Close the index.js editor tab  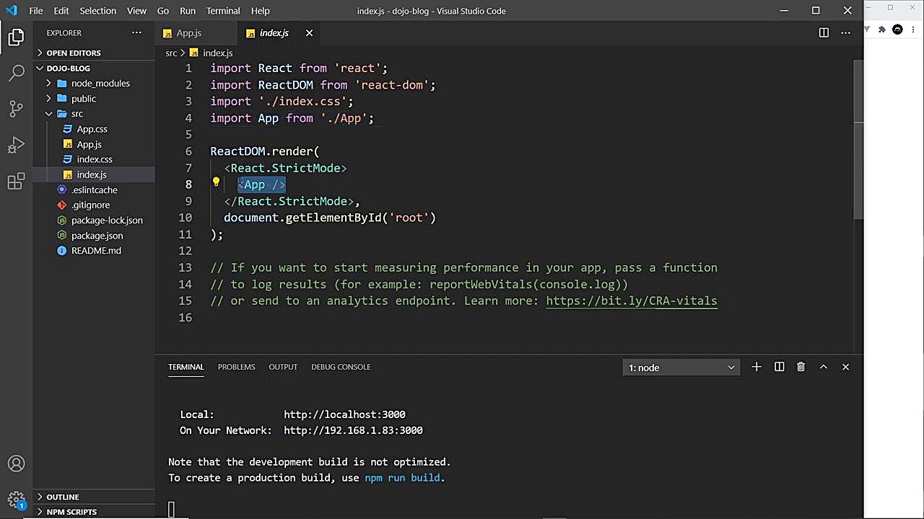(309, 33)
